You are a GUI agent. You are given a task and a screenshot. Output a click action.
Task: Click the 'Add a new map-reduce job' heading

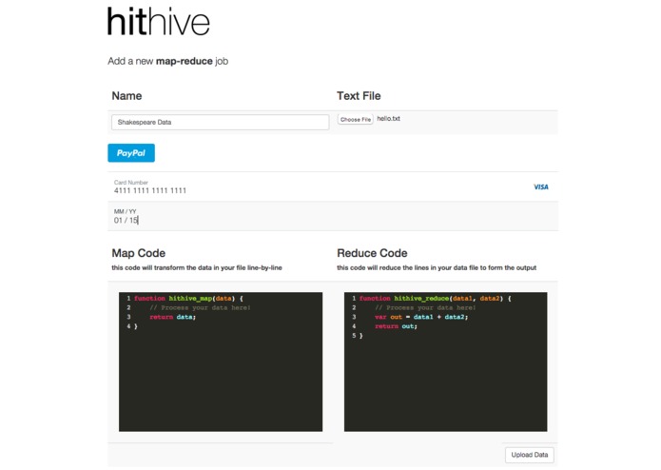(167, 61)
